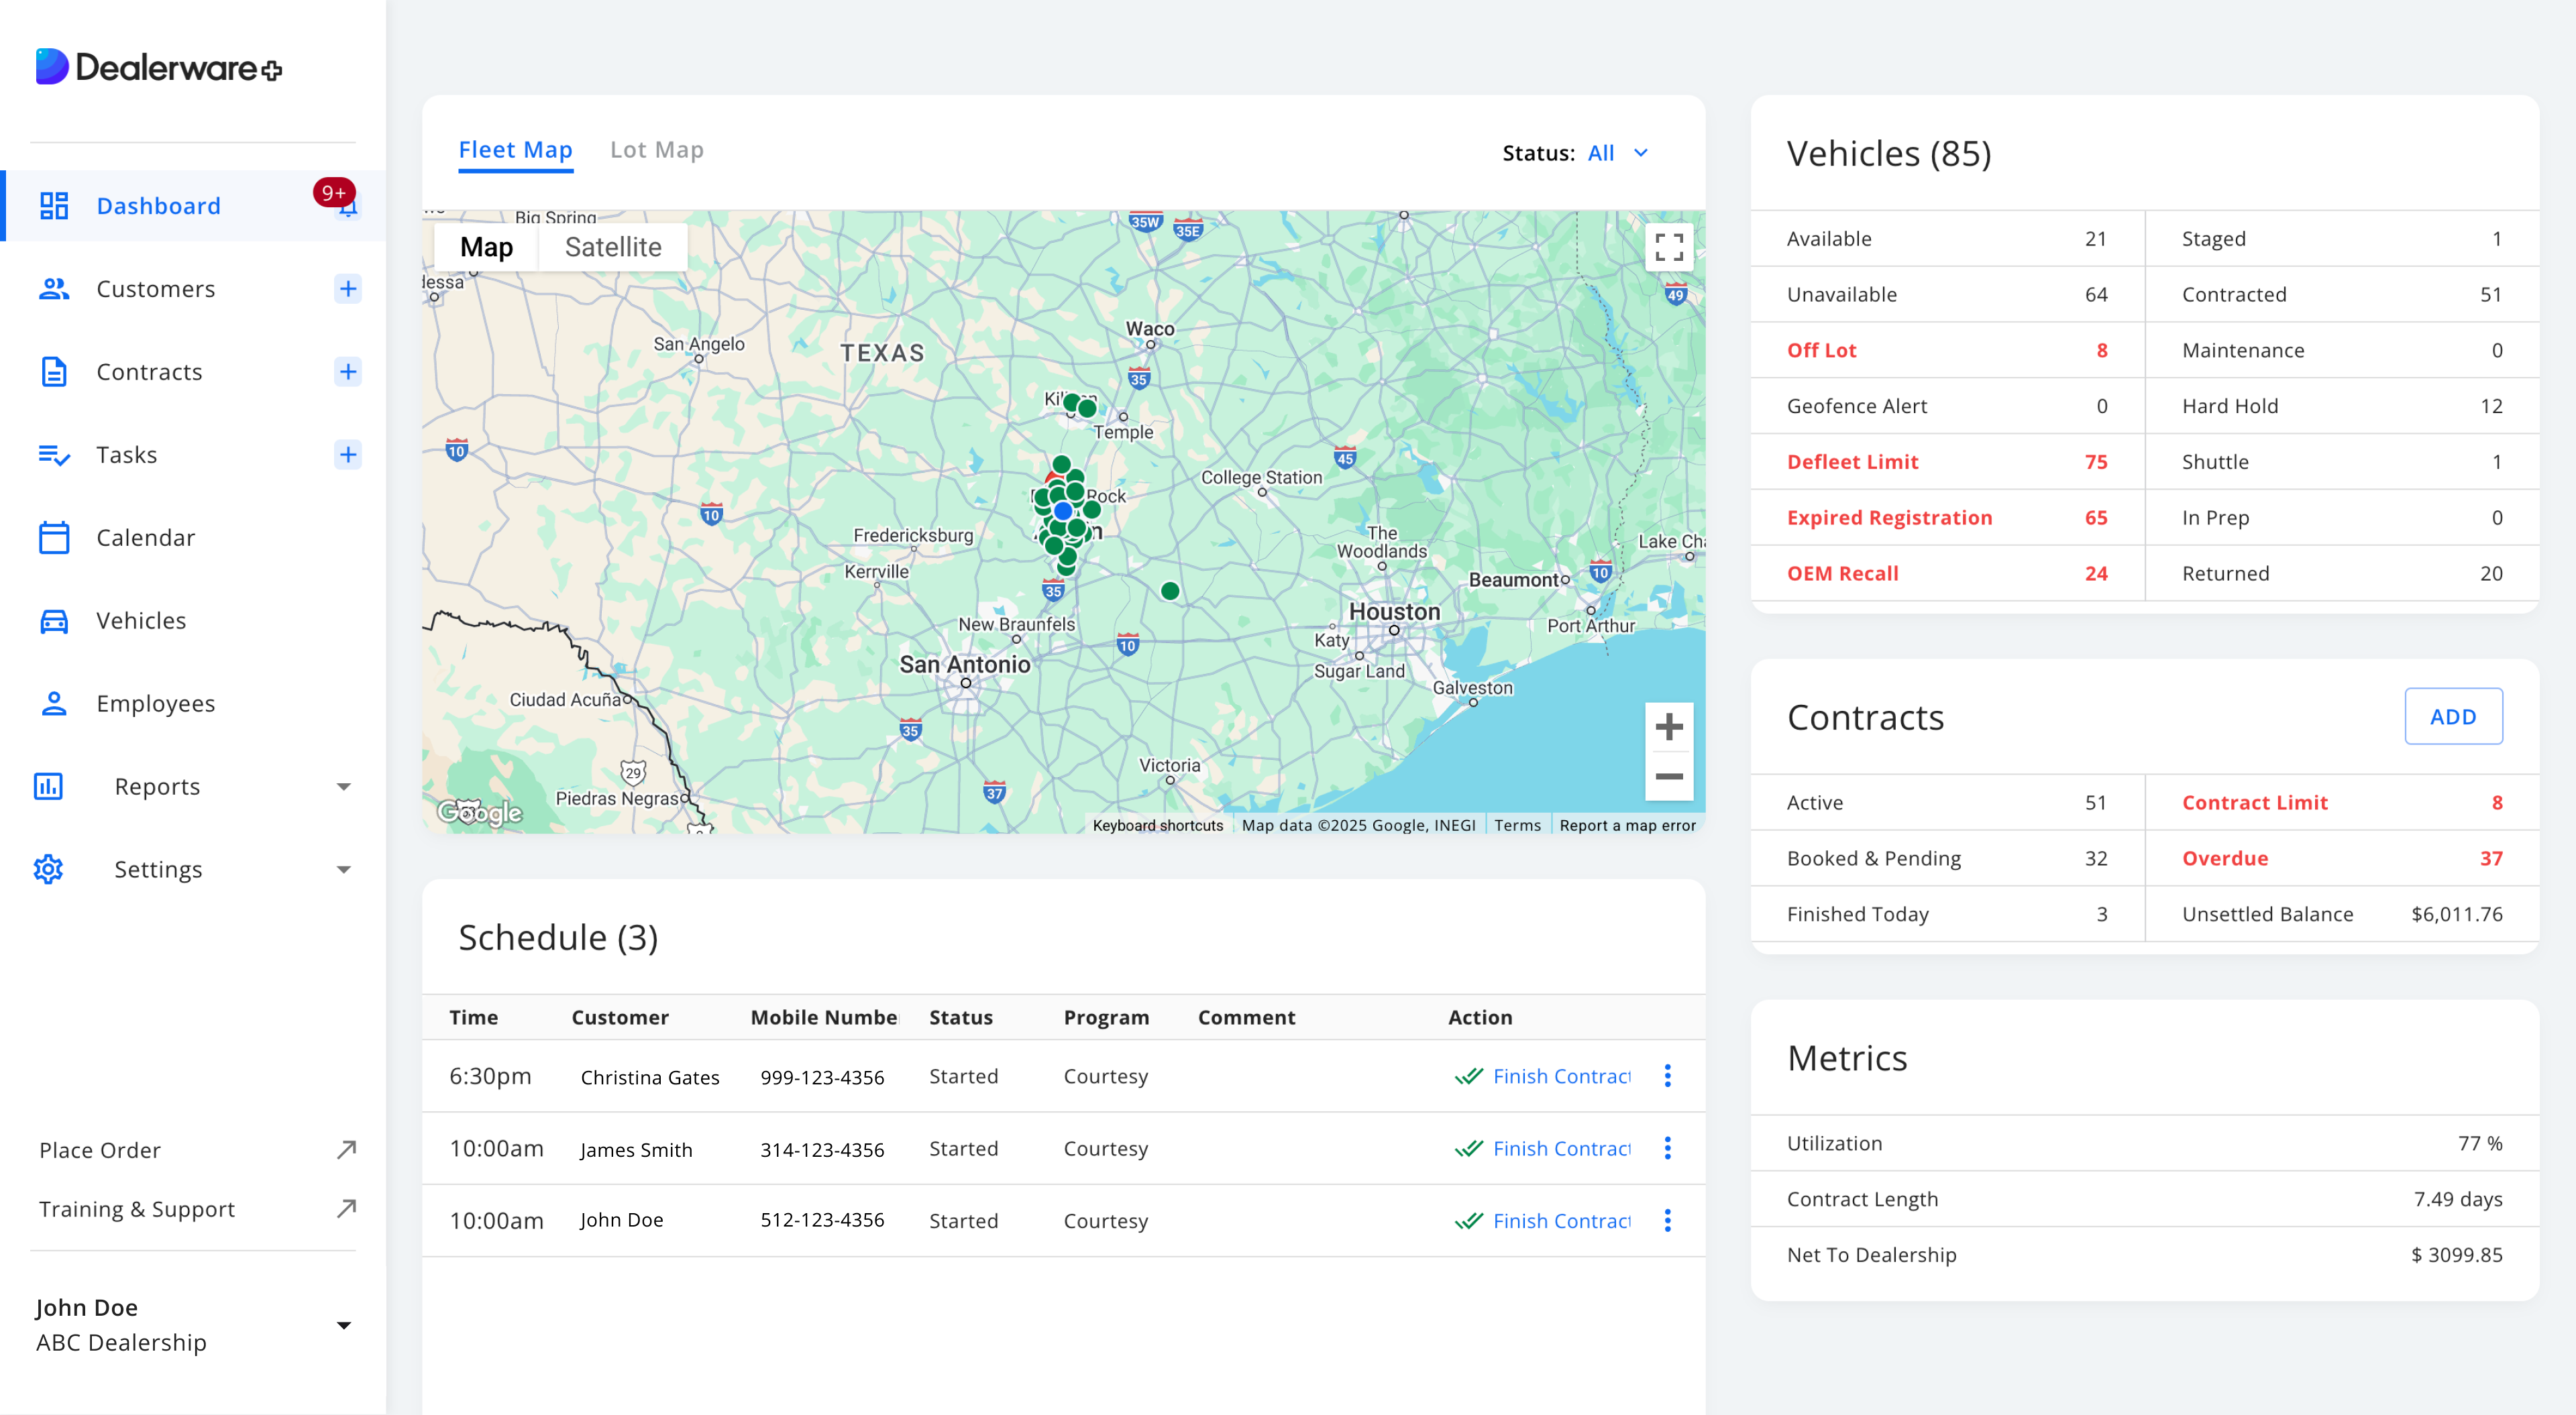Sort schedule by Status column header
Viewport: 2576px width, 1415px height.
pyautogui.click(x=960, y=1017)
